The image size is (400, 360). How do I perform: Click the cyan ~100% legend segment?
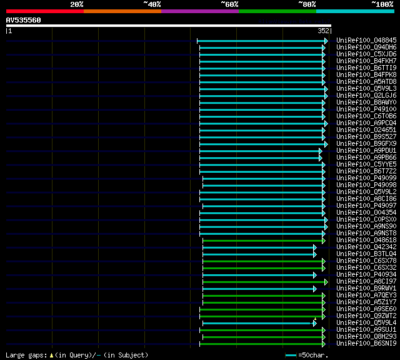click(x=354, y=11)
